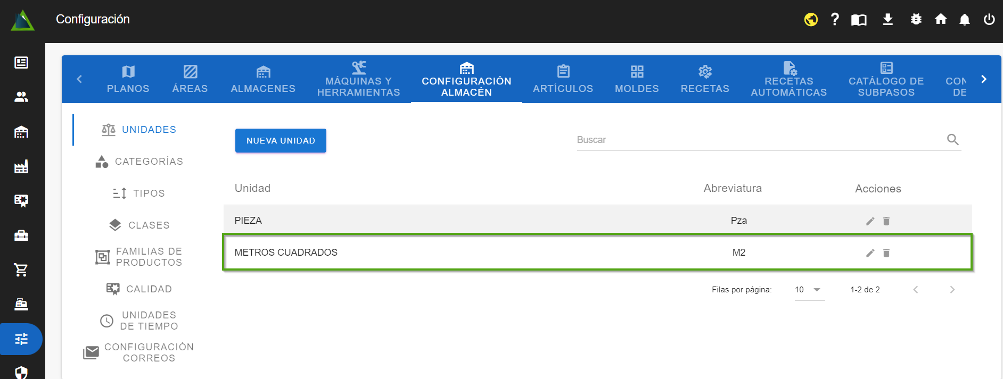
Task: Switch to the ARTÍCULOS tab
Action: [563, 79]
